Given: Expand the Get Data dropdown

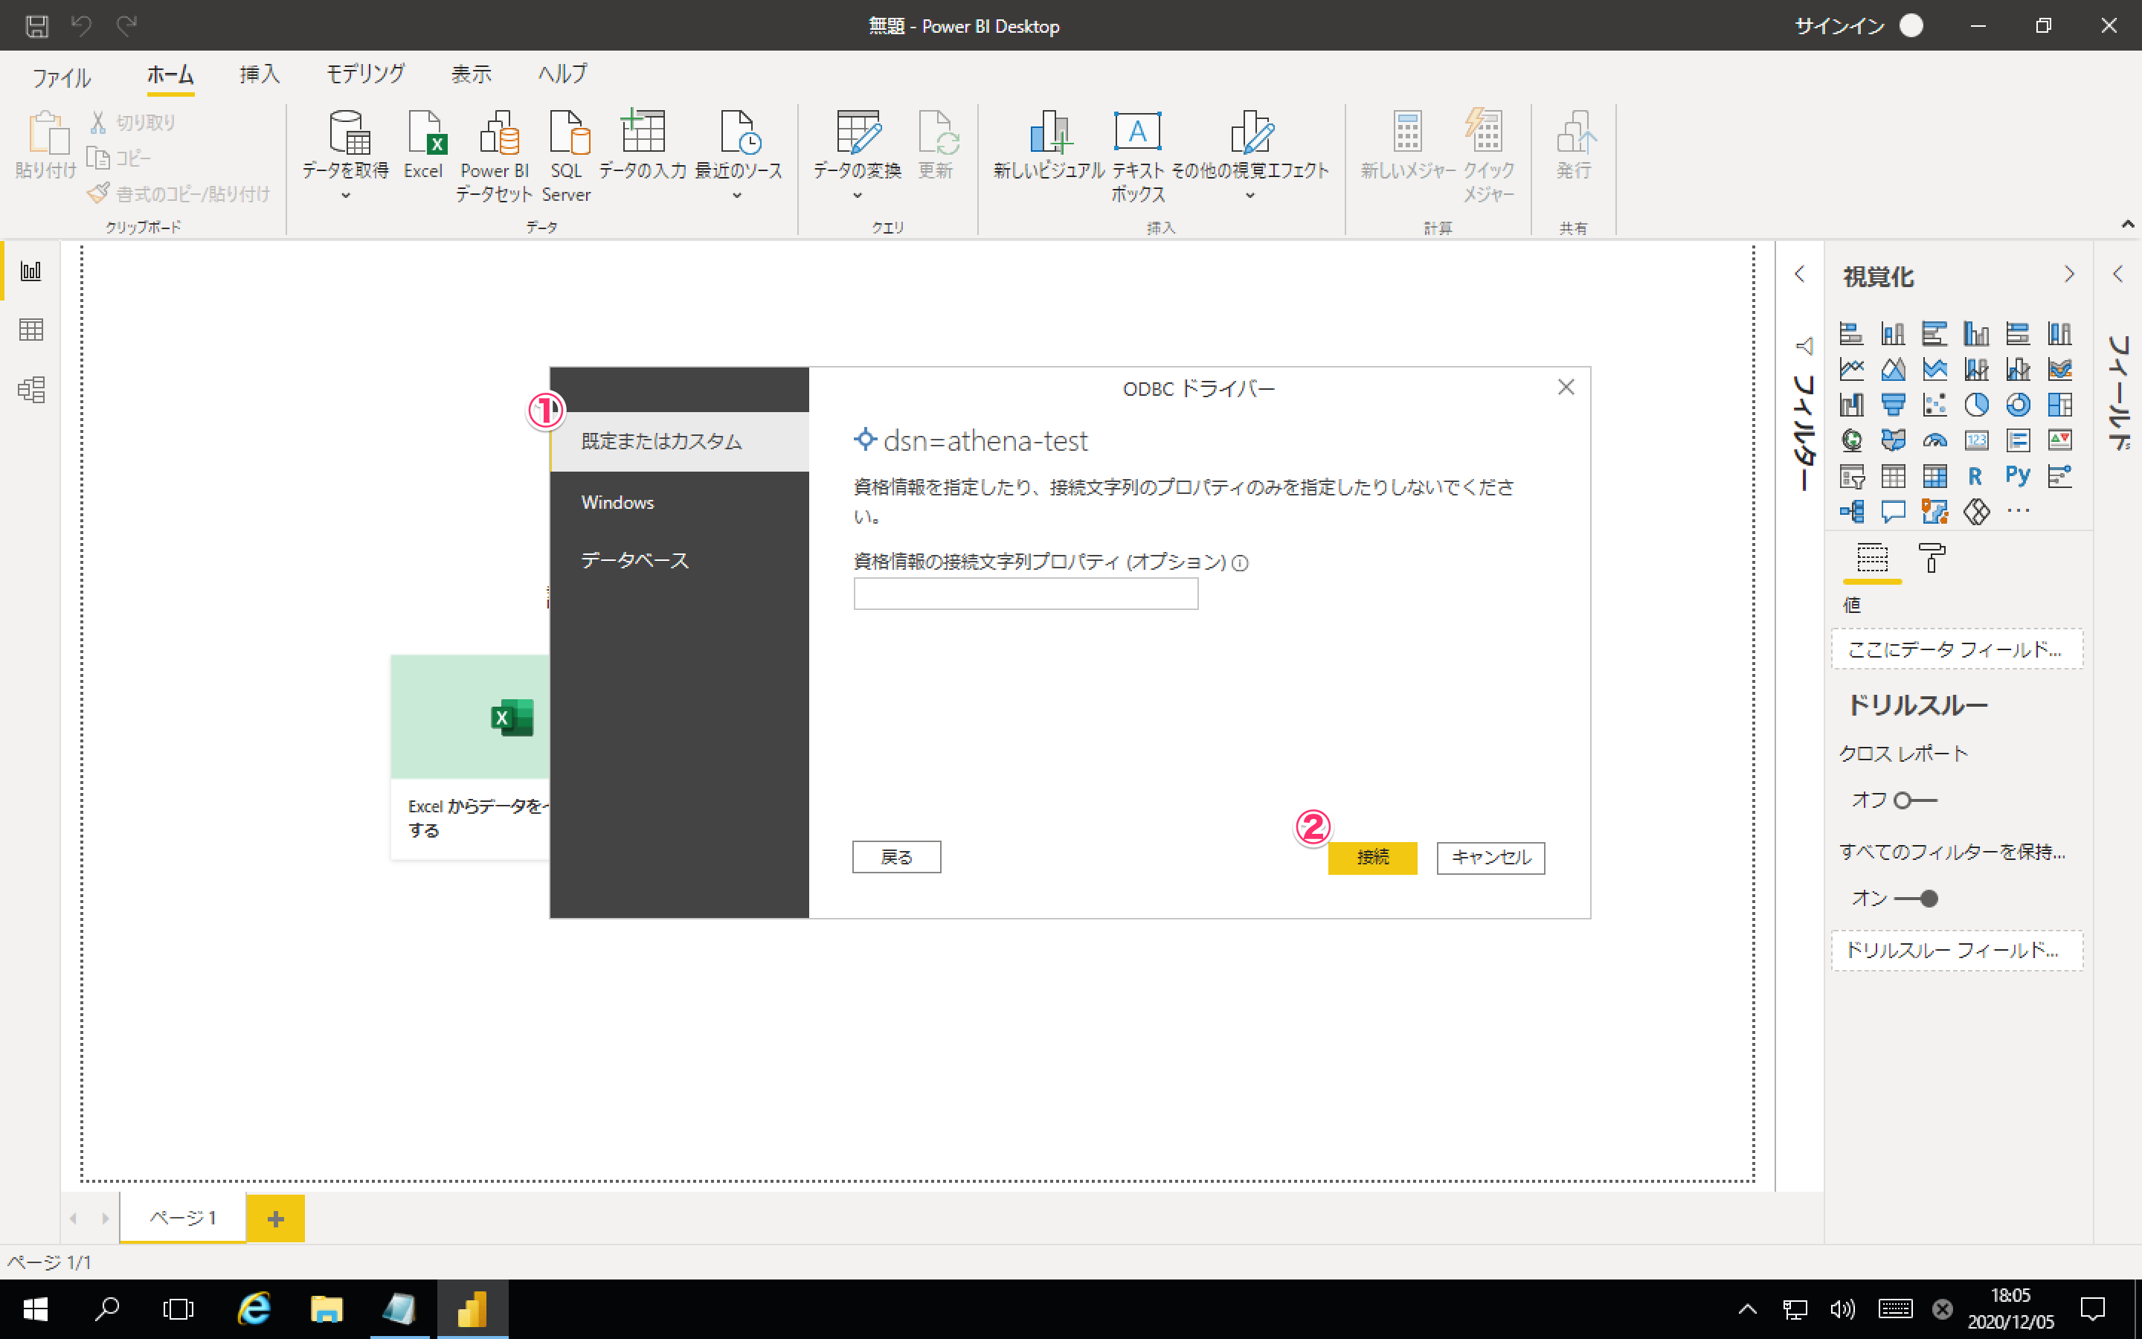Looking at the screenshot, I should click(345, 196).
